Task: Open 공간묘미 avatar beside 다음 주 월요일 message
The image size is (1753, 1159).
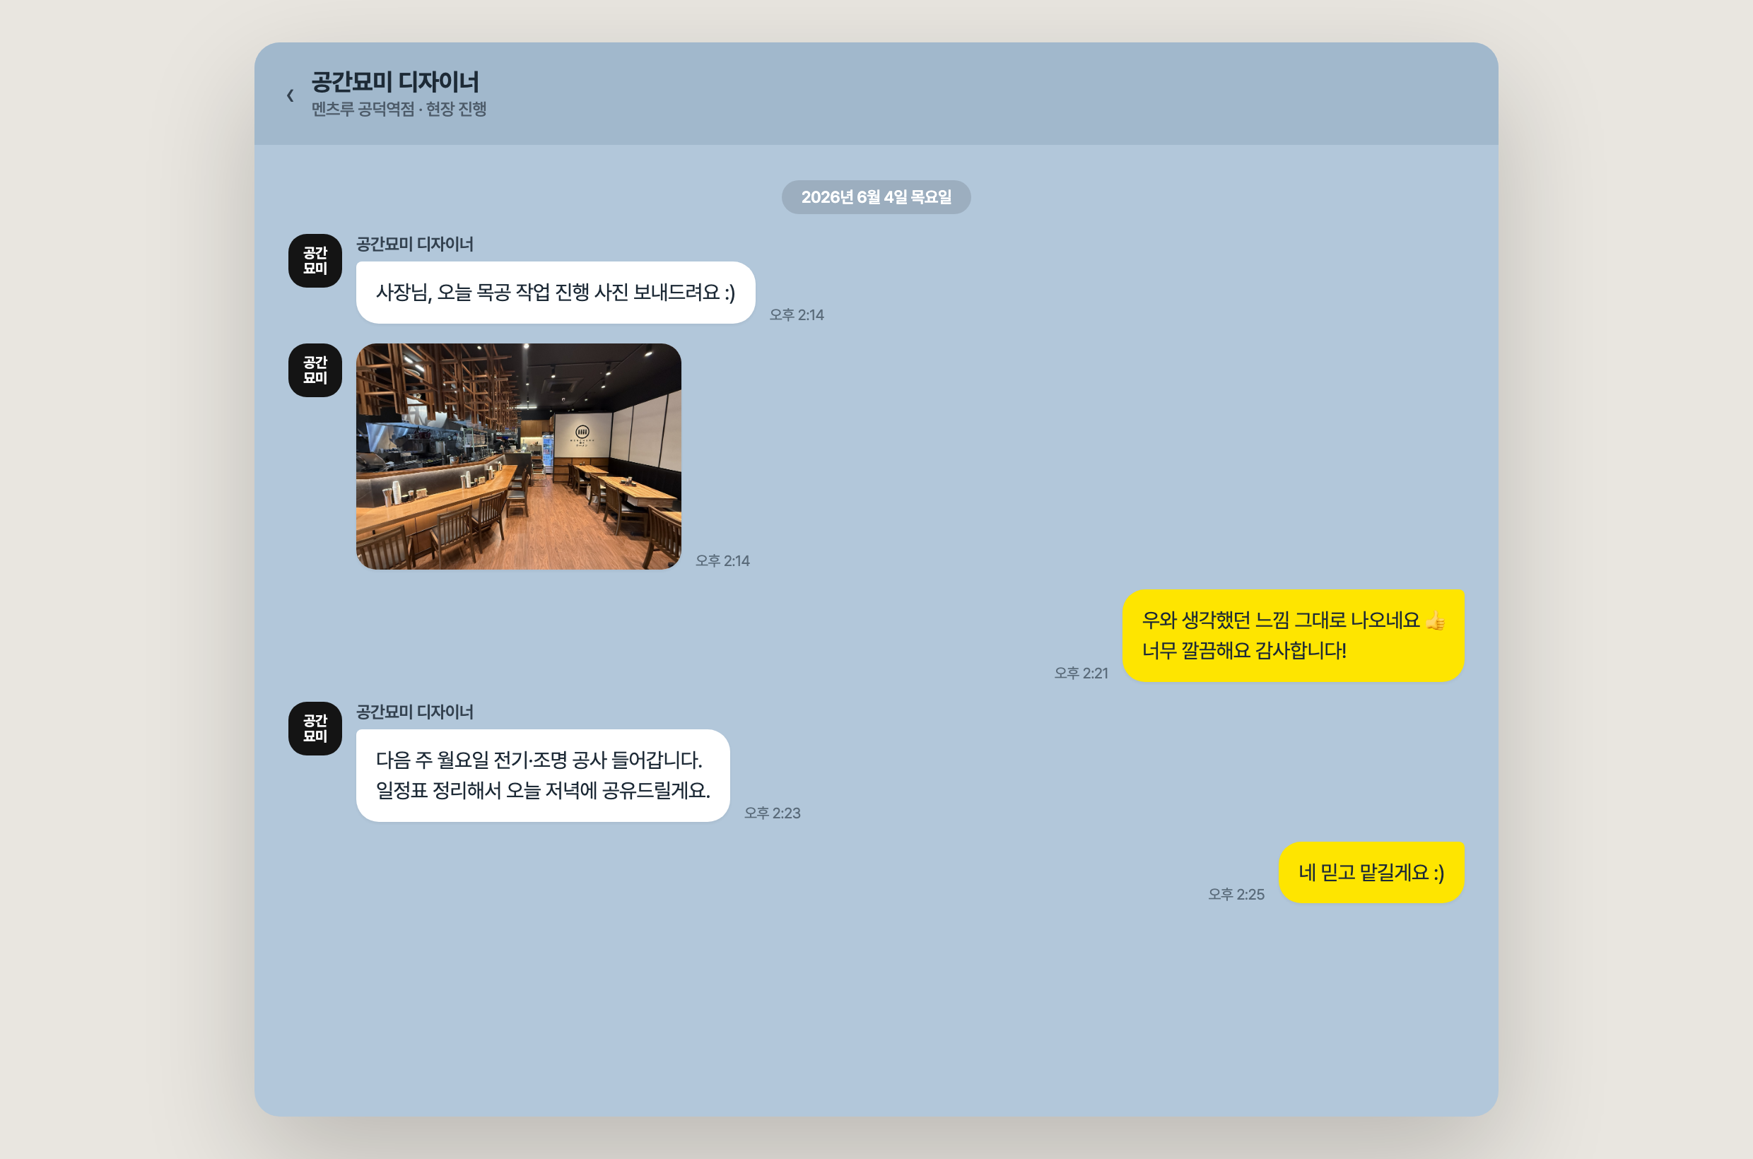Action: click(x=315, y=728)
